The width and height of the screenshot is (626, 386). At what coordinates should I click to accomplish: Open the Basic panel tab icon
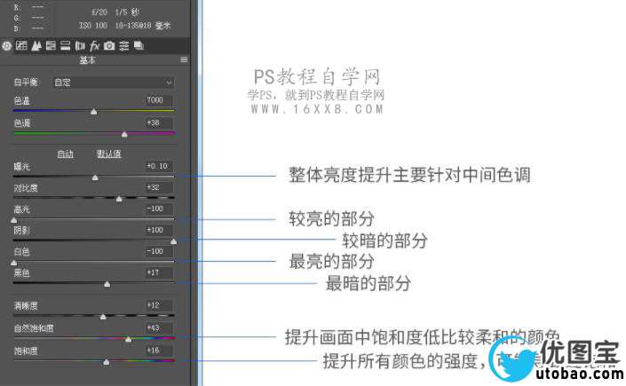click(6, 46)
